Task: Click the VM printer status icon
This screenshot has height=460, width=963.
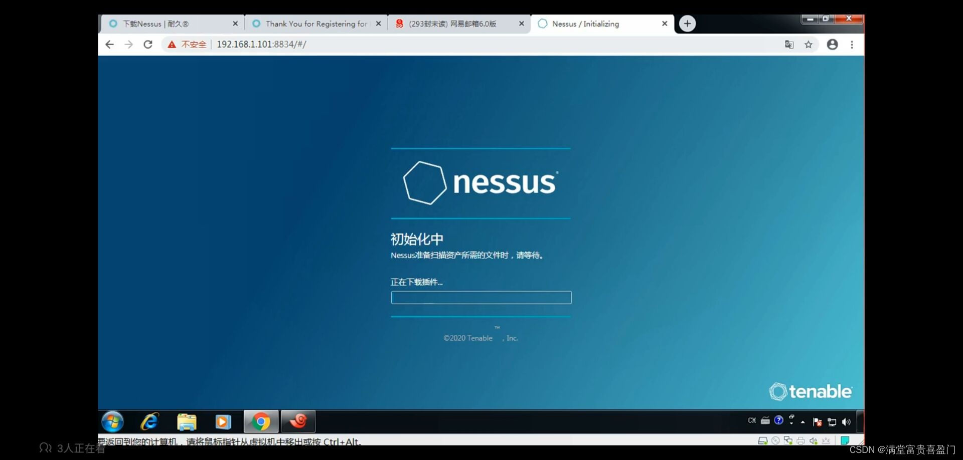Action: pyautogui.click(x=800, y=440)
